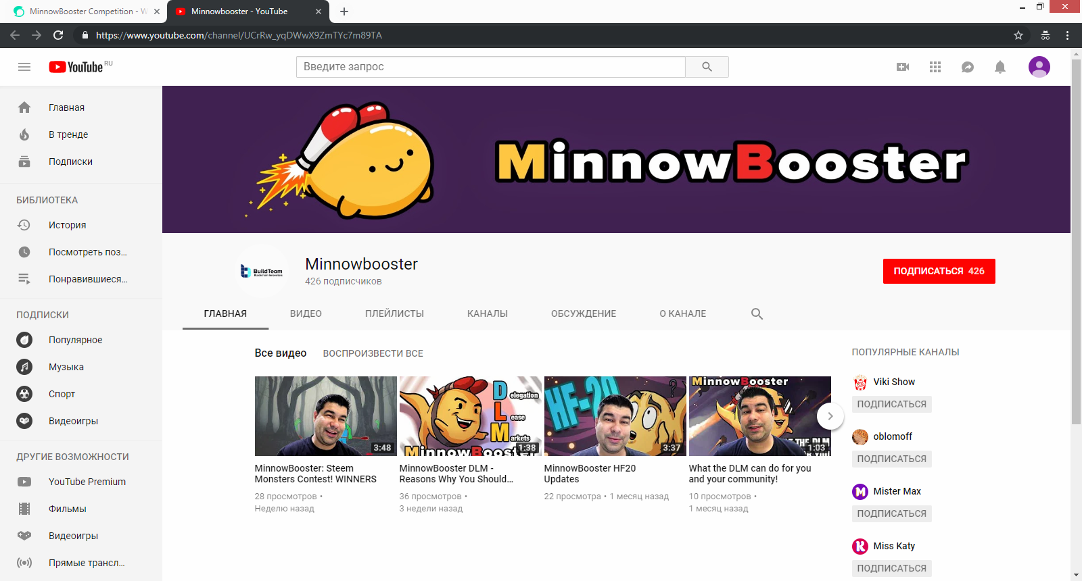
Task: Open YouTube Premium in sidebar
Action: click(x=81, y=482)
